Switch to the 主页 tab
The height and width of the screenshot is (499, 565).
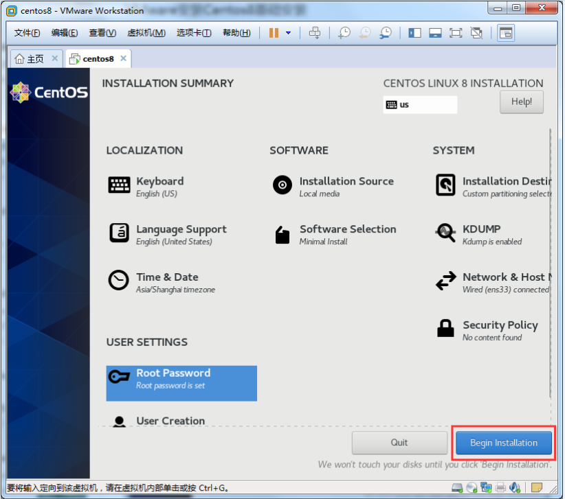click(x=30, y=59)
